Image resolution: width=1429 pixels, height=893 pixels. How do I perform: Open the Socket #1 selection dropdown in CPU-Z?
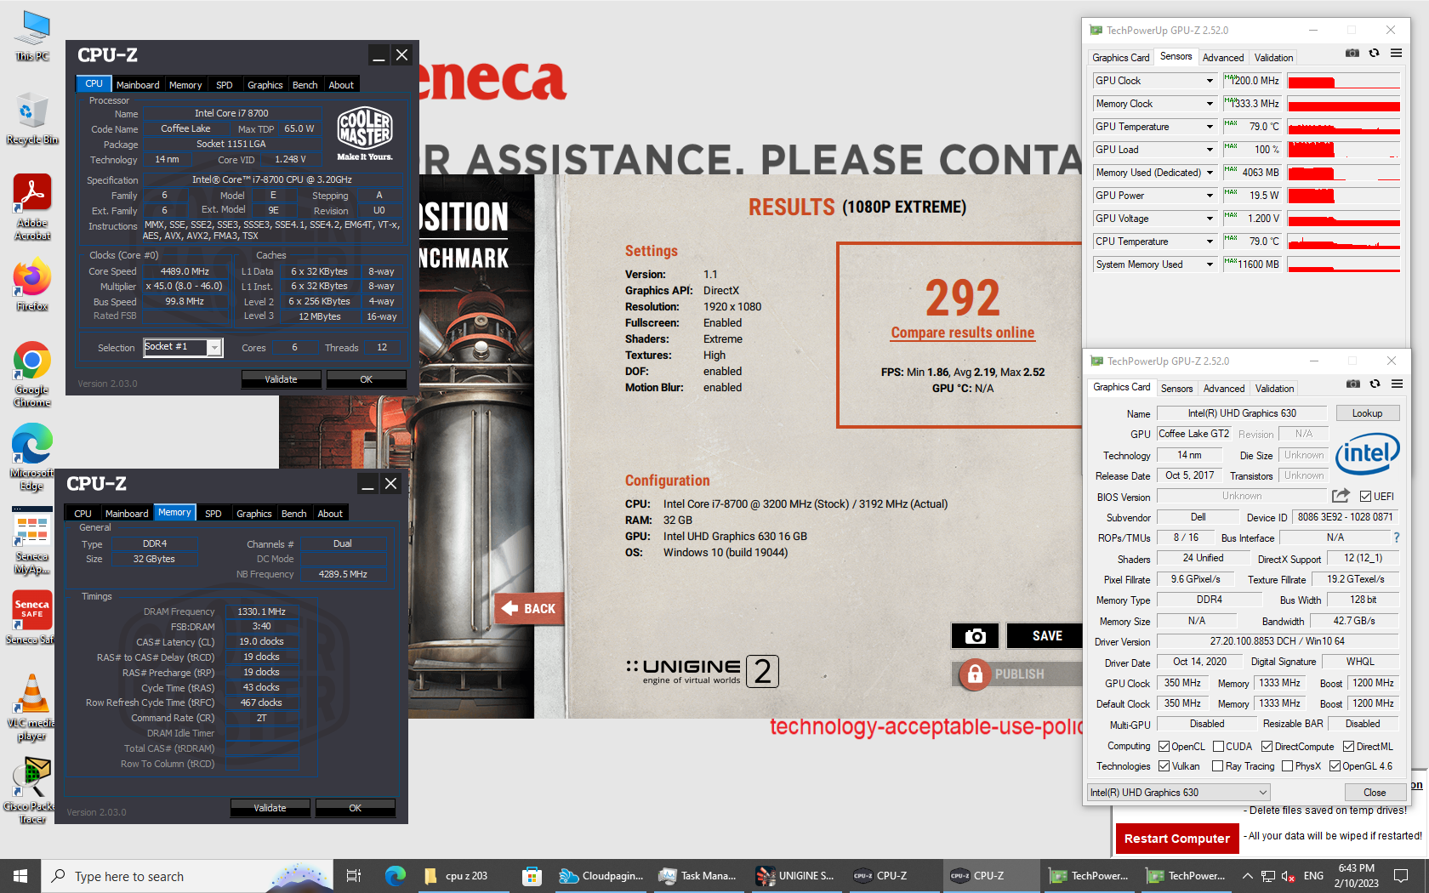214,348
